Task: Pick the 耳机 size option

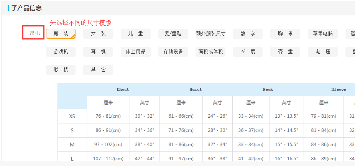Action: tap(98, 52)
